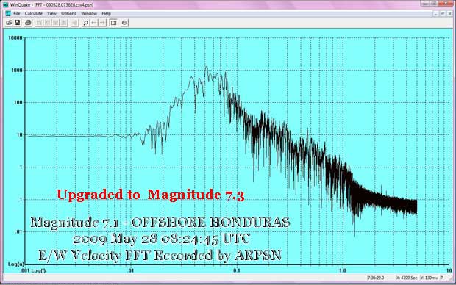The height and width of the screenshot is (285, 456).
Task: Click the .01 label on the Y axis
Action: click(18, 231)
